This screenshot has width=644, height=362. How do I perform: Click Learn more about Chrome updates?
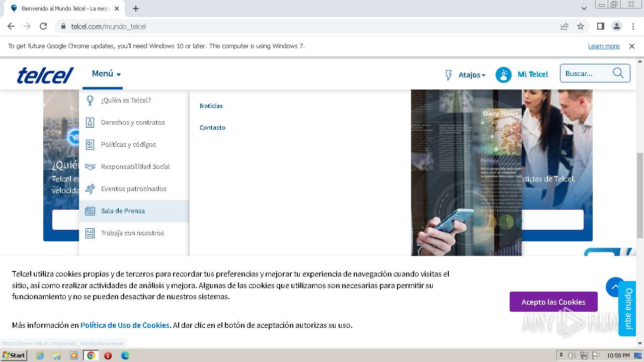[x=604, y=46]
